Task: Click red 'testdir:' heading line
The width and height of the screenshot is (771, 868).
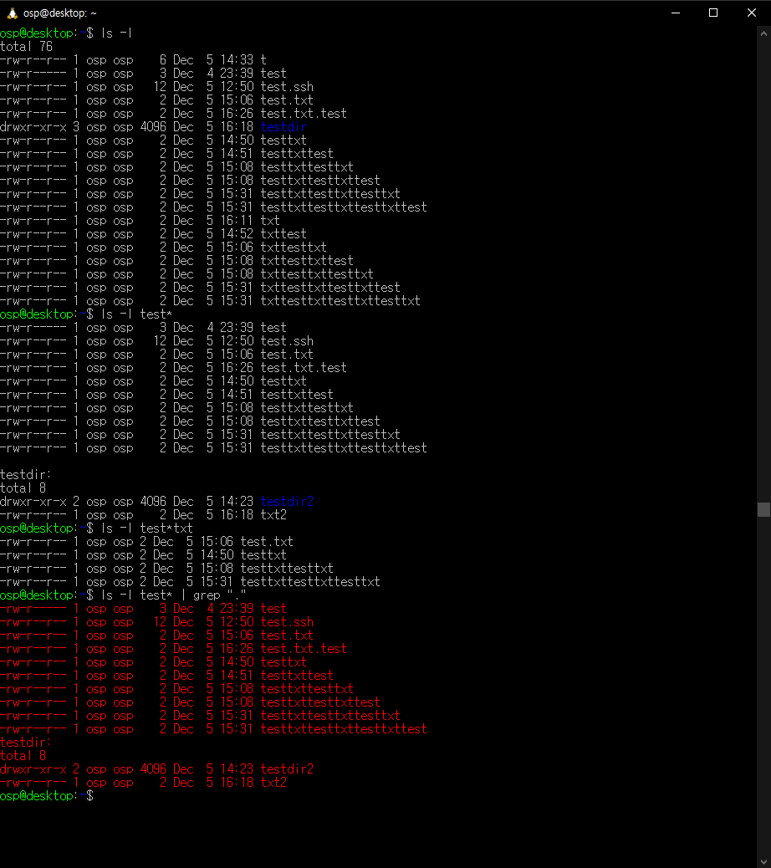Action: click(25, 743)
